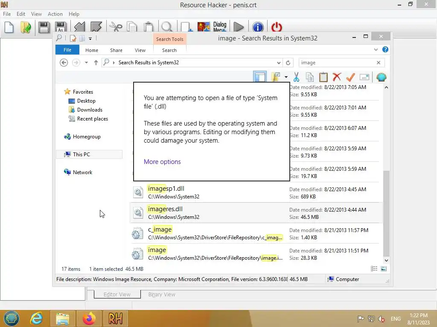Clear the image search box with X
This screenshot has width=437, height=327.
pyautogui.click(x=379, y=63)
